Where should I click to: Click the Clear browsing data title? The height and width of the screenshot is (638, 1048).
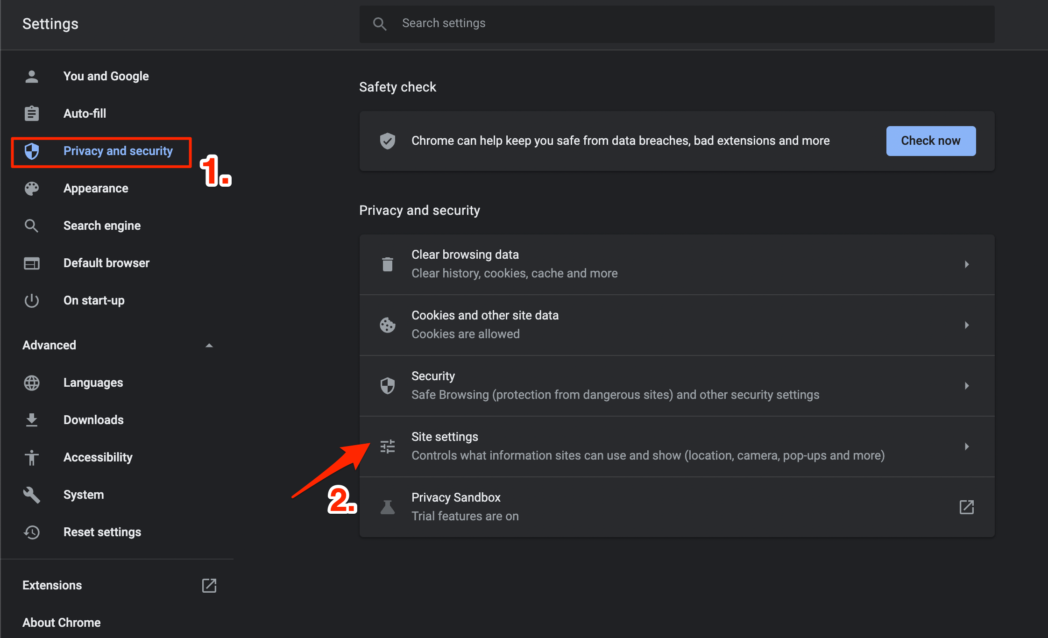tap(465, 255)
